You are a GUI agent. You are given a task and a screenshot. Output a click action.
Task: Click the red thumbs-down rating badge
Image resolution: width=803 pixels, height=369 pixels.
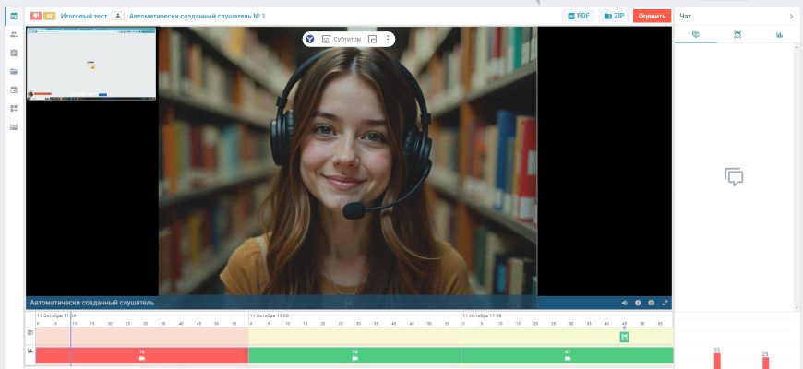tap(35, 16)
